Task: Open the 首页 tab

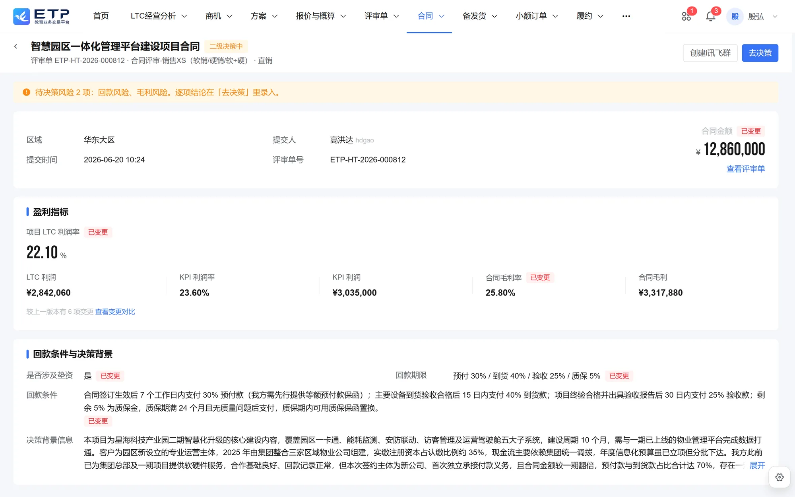Action: coord(101,16)
